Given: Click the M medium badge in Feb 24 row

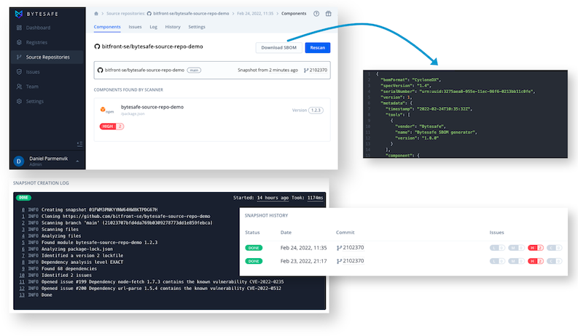Looking at the screenshot, I should (x=517, y=248).
